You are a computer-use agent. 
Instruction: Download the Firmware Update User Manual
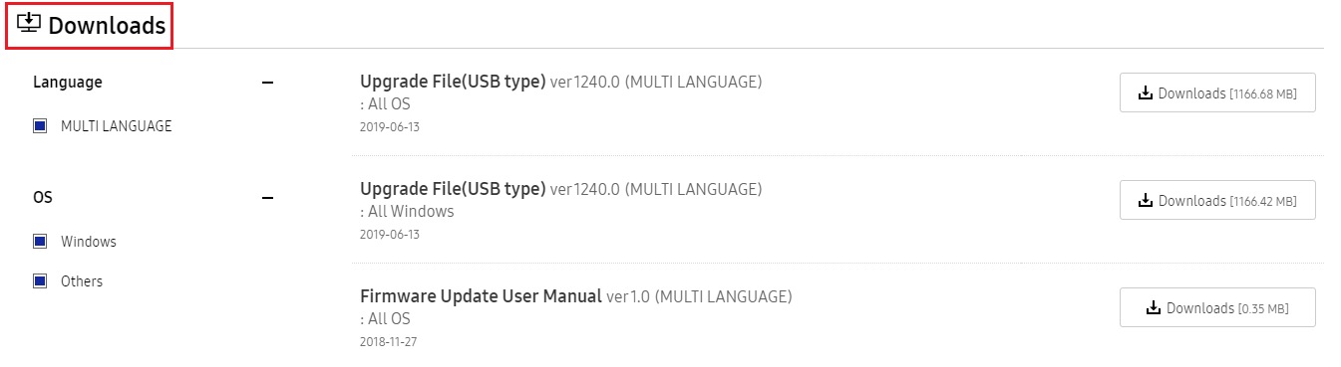pos(1217,307)
